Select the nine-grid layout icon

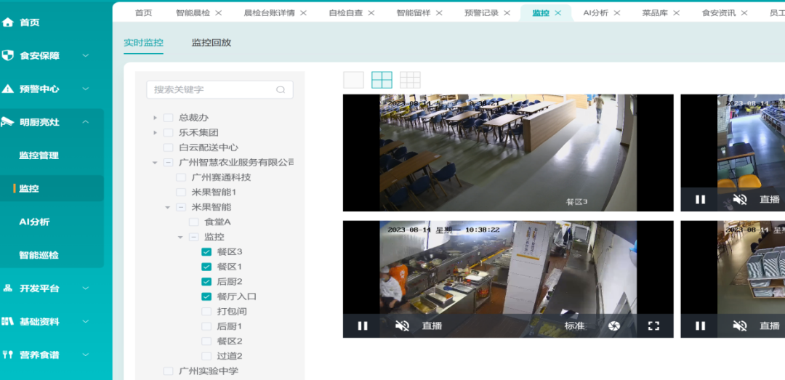(410, 80)
